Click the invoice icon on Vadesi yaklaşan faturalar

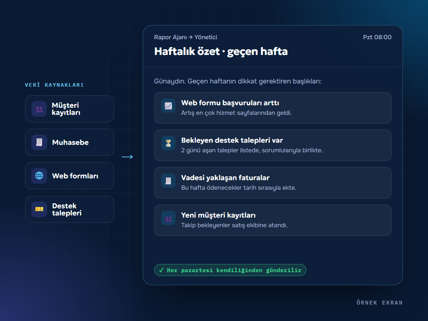[168, 180]
